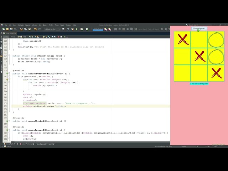
Task: Click the Undo arrow icon
Action: pos(35,29)
